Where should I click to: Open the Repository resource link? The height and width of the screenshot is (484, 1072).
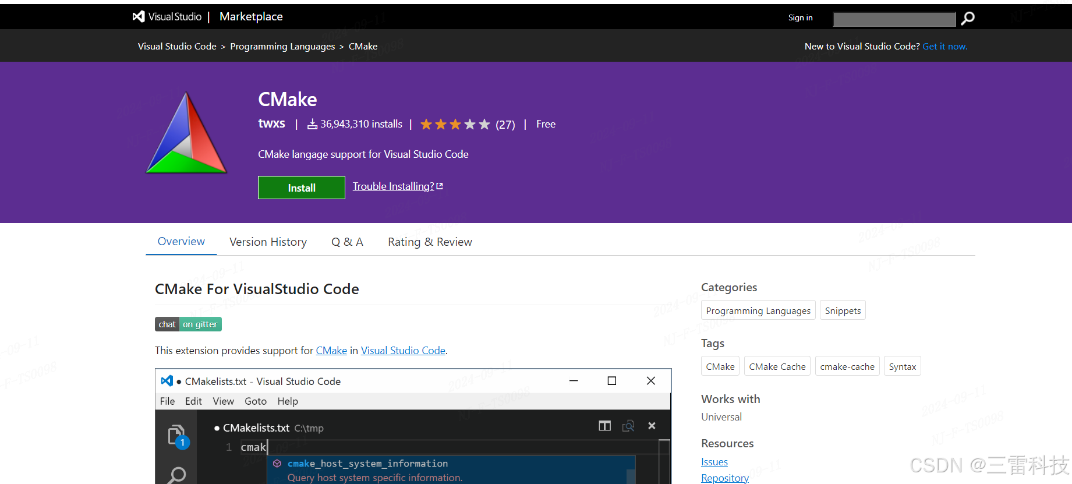tap(725, 478)
